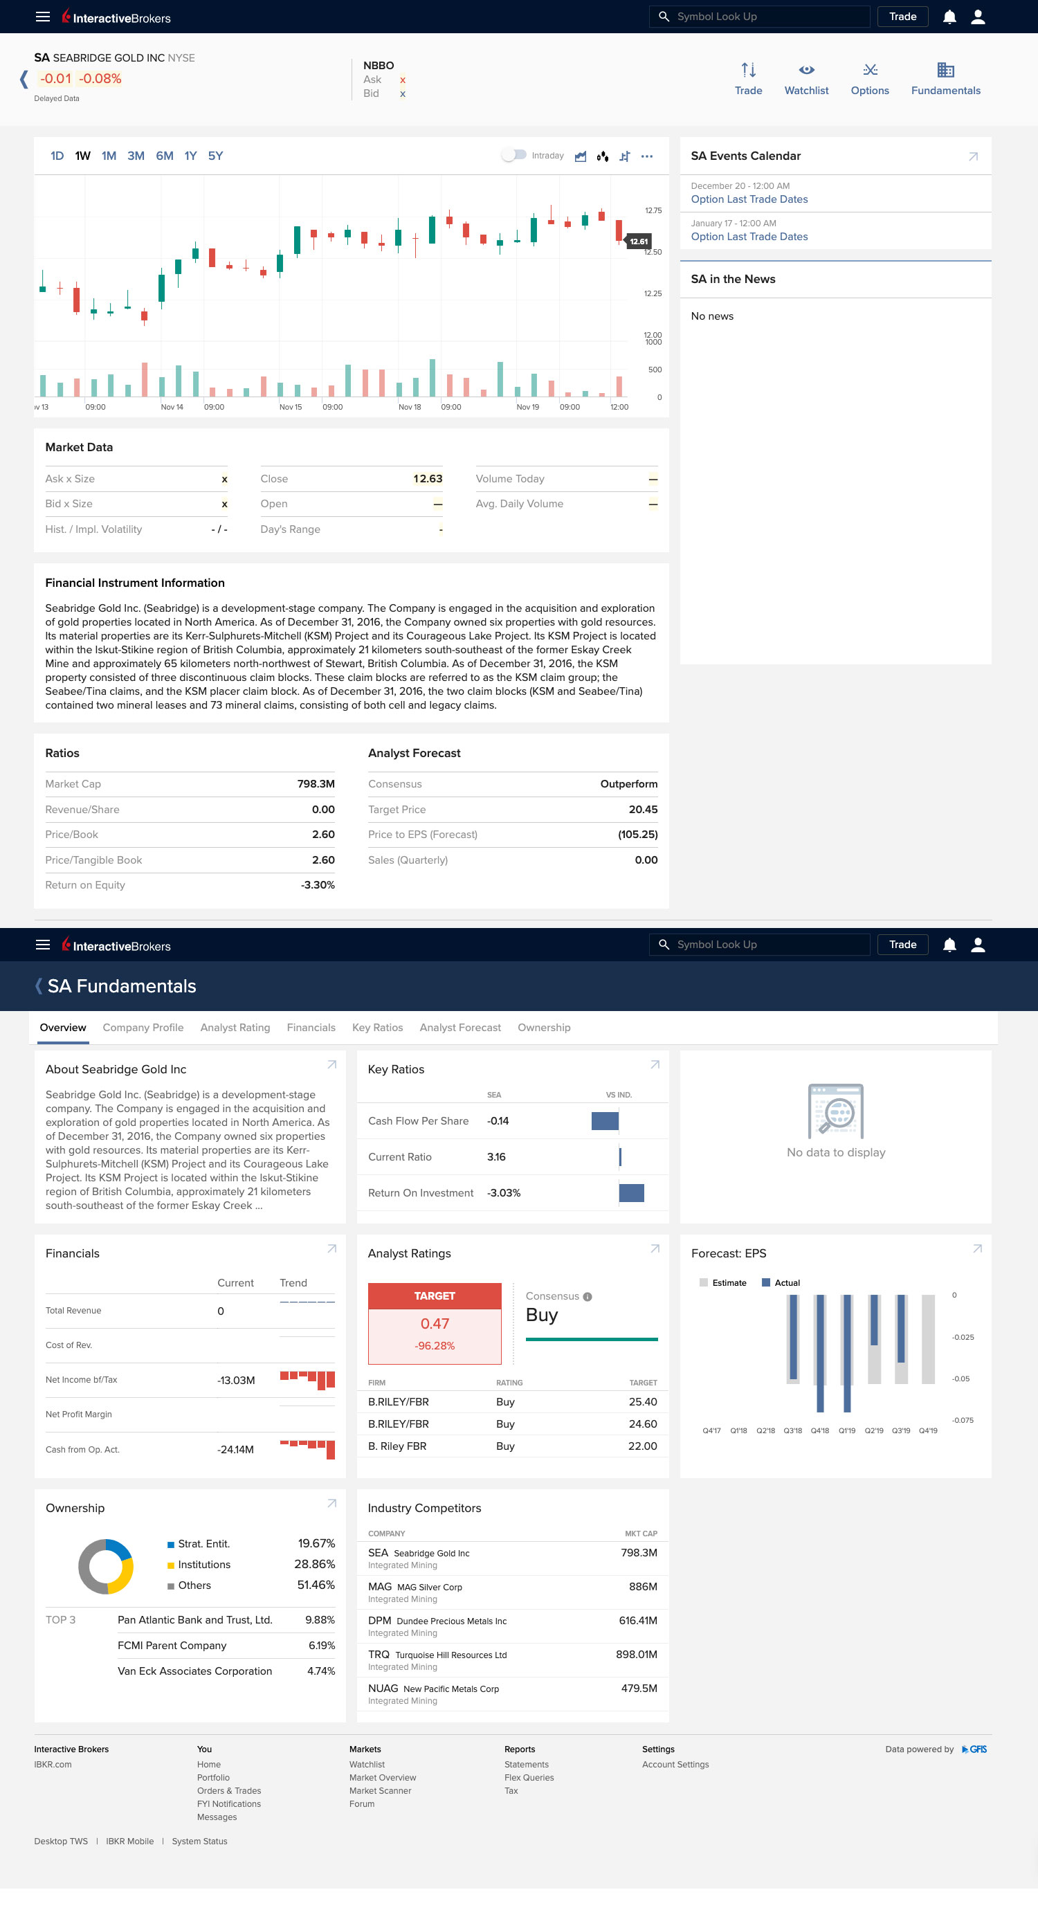Open the Key Ratios tab

[378, 1027]
